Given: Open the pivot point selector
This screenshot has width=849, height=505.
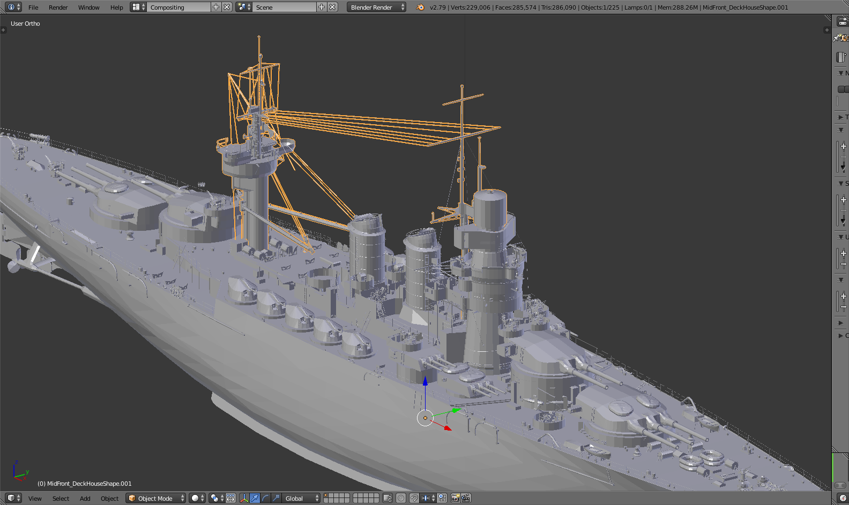Looking at the screenshot, I should [x=217, y=498].
